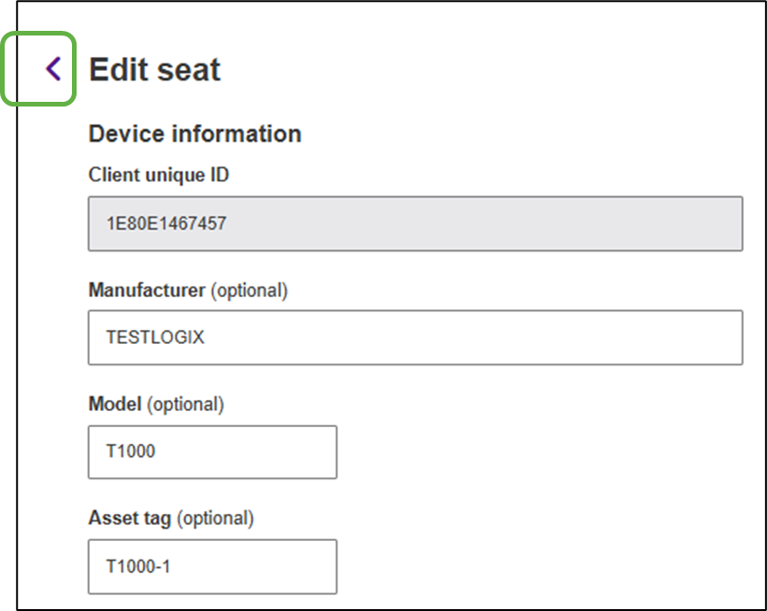The image size is (767, 611).
Task: Click the bold Asset tag label
Action: click(130, 518)
